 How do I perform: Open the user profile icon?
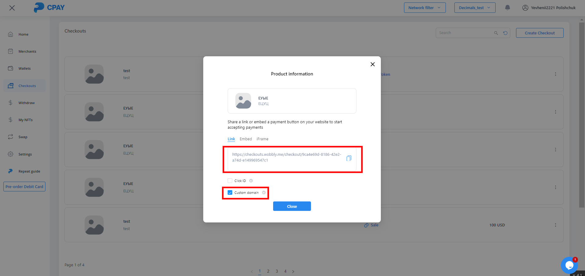pyautogui.click(x=525, y=8)
